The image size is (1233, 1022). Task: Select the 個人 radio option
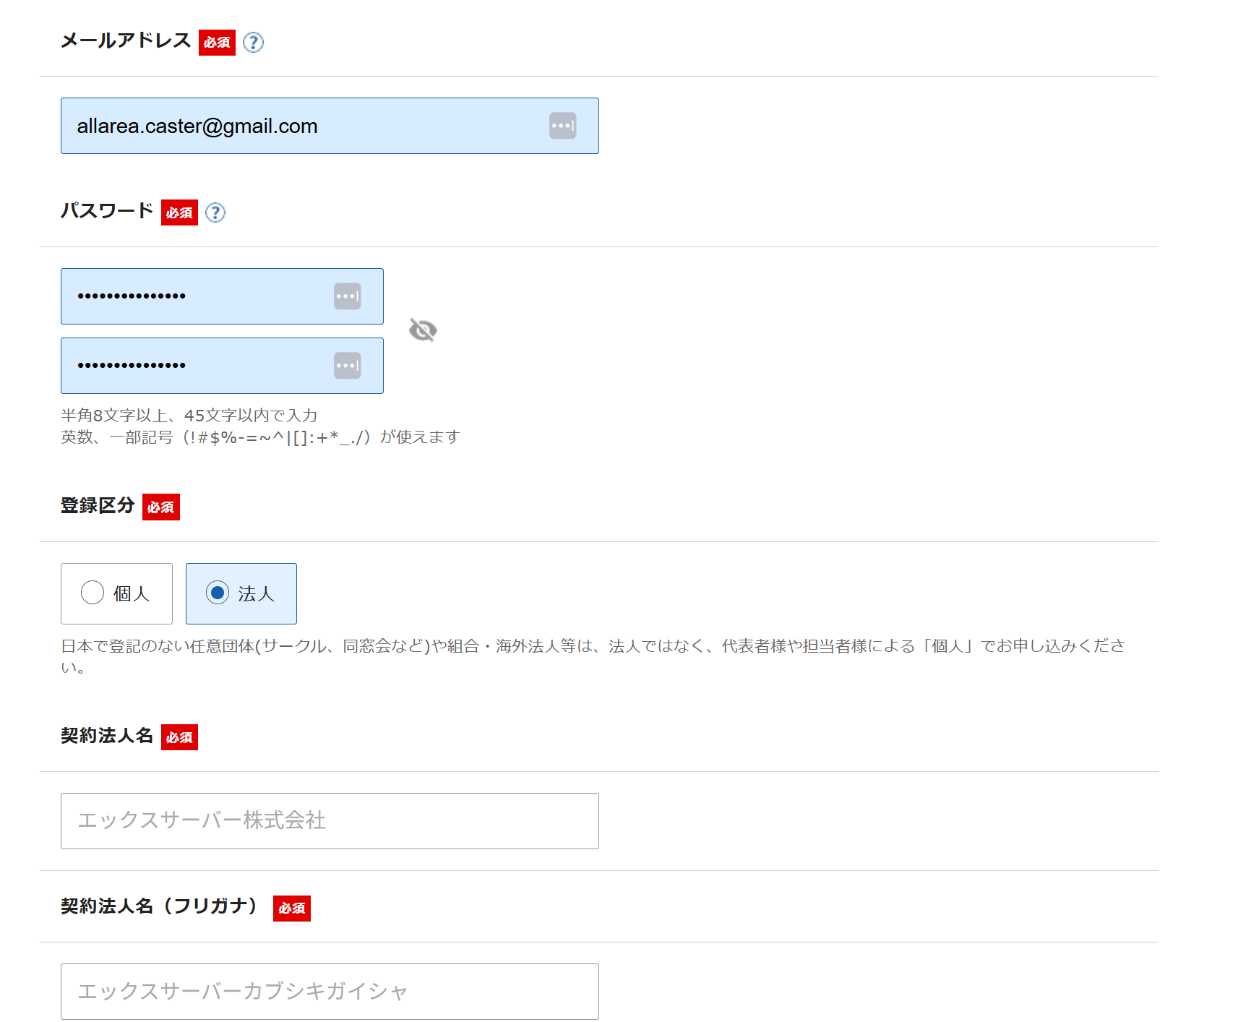click(x=116, y=593)
